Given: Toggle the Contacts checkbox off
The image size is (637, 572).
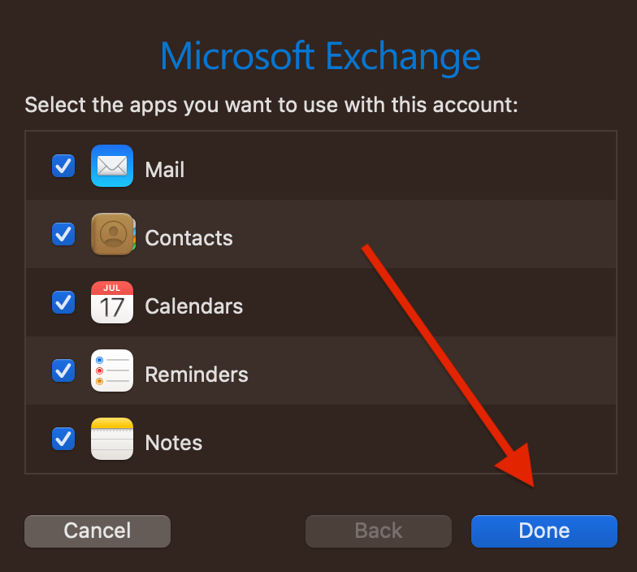Looking at the screenshot, I should pos(63,234).
